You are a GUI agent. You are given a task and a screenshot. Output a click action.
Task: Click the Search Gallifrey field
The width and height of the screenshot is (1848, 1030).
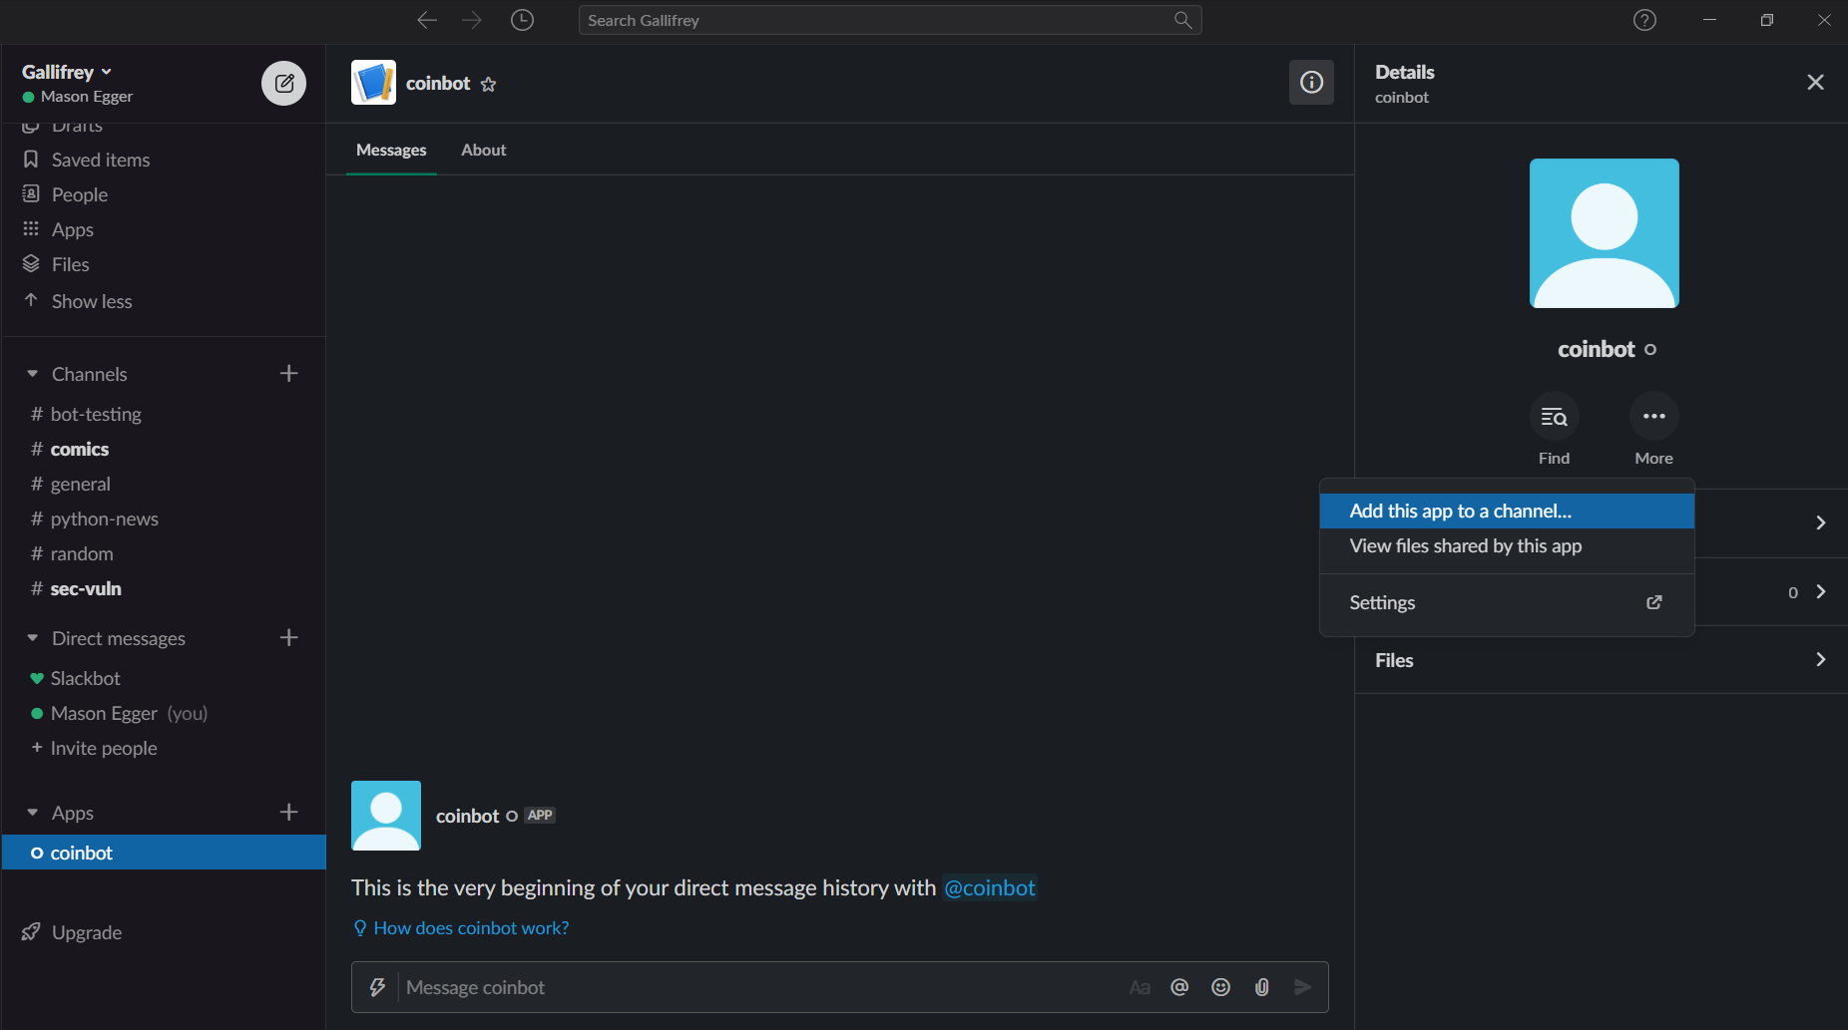pos(890,20)
